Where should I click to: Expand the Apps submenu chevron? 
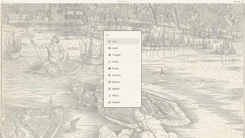point(137,41)
